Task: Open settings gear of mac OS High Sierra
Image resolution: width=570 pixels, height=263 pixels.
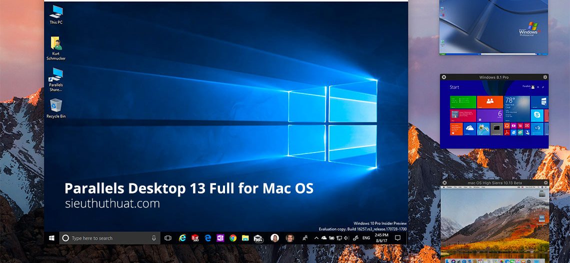Action: tap(546, 182)
